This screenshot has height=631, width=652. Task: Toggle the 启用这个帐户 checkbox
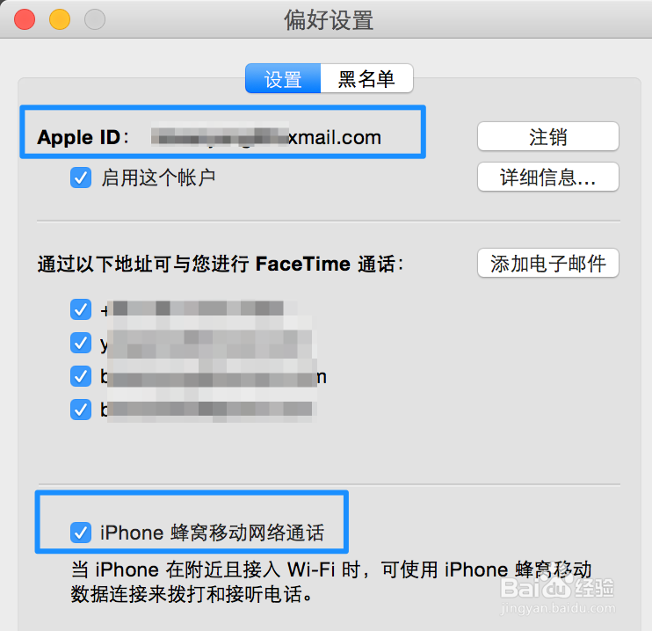point(81,178)
